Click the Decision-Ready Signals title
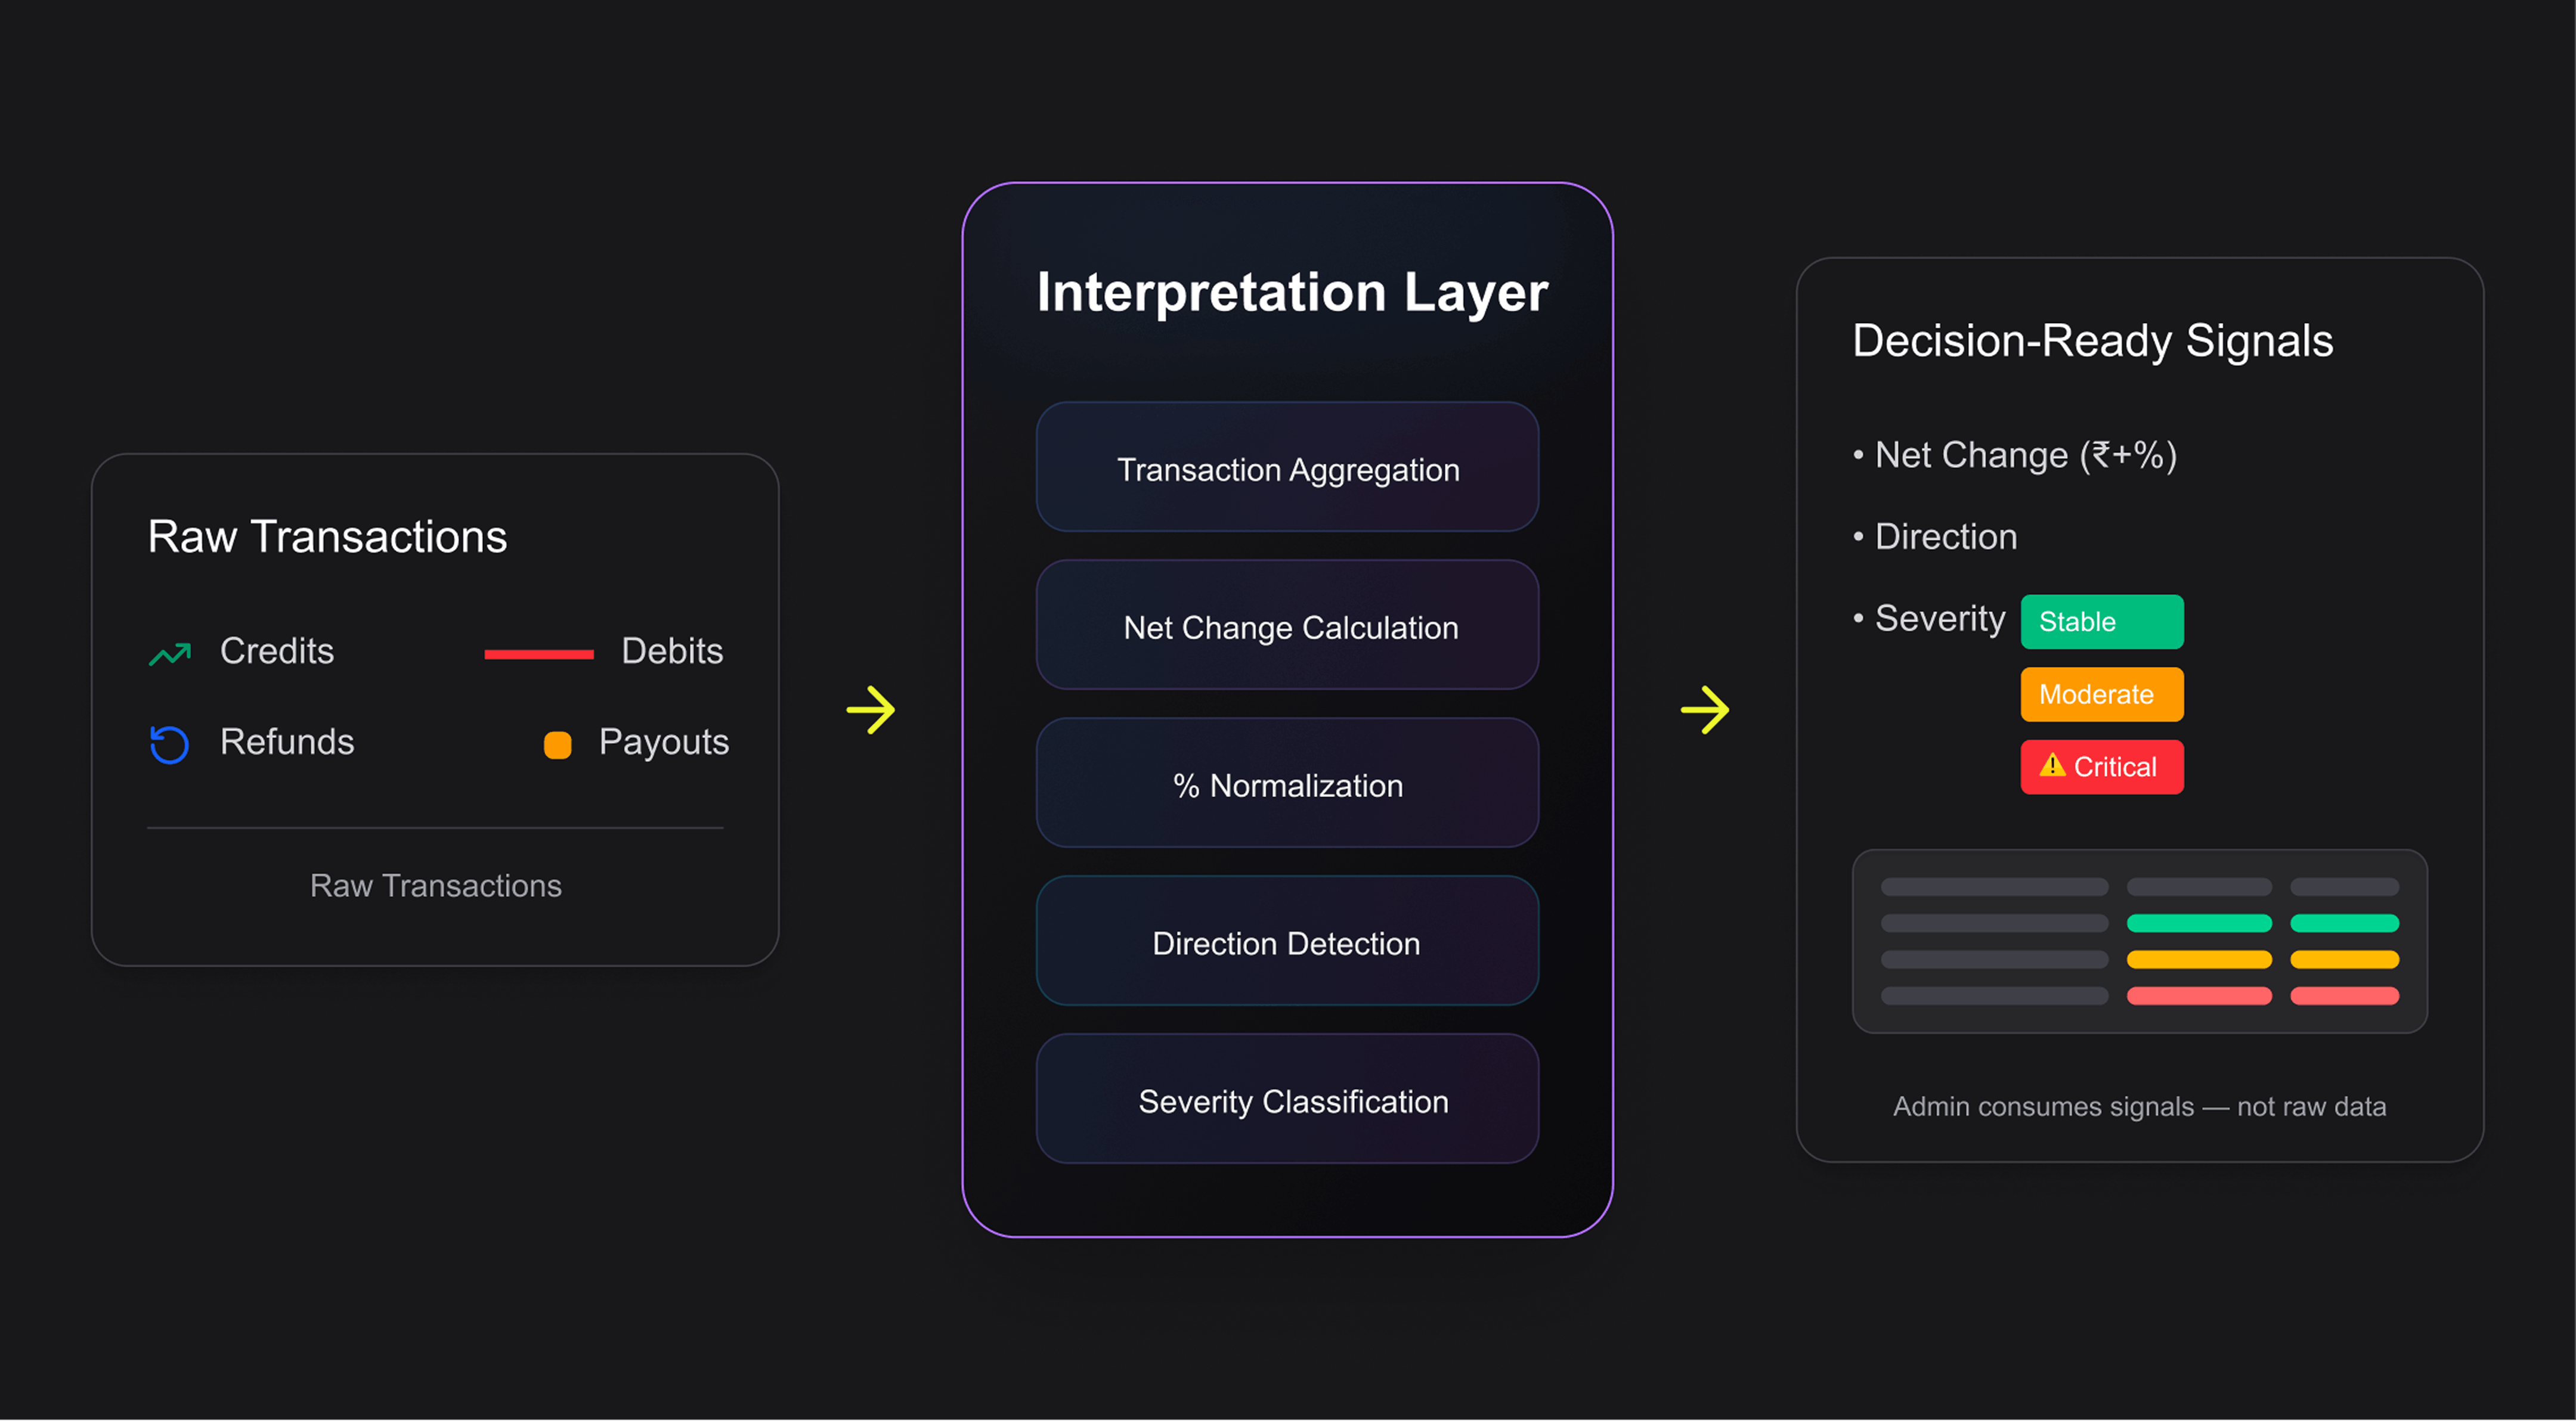Screen dimensions: 2576x1421 pos(2092,341)
